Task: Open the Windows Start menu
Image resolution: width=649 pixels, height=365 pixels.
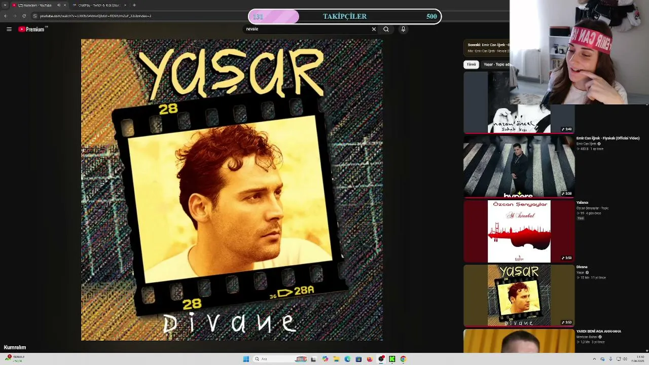Action: click(246, 359)
